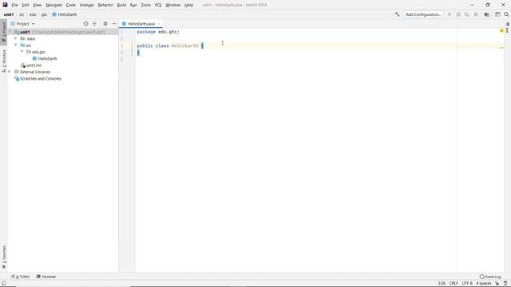This screenshot has width=511, height=287.
Task: Open CRLF line separator selector
Action: tap(454, 283)
